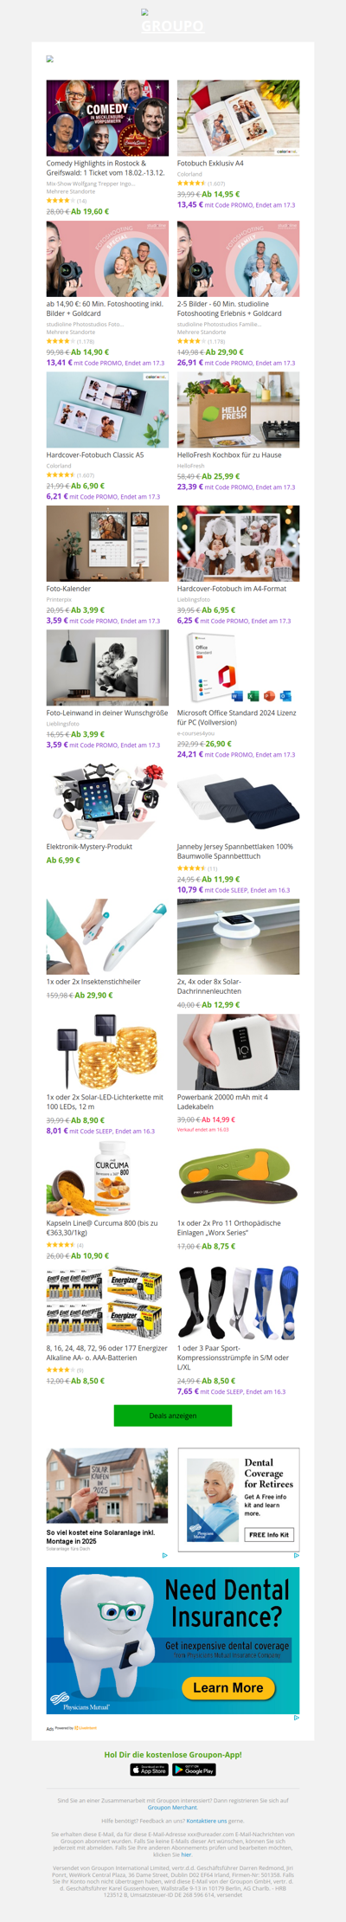The width and height of the screenshot is (346, 1922).
Task: Open the Elektronik-Mystery-Produkt image
Action: coord(107,801)
